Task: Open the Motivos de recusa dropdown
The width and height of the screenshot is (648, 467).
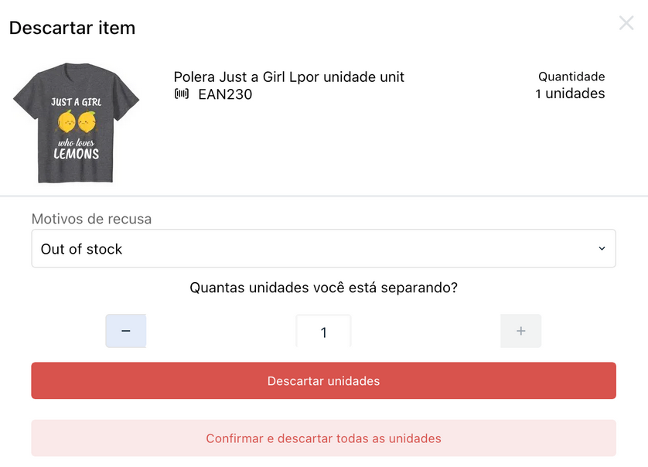Action: (x=323, y=248)
